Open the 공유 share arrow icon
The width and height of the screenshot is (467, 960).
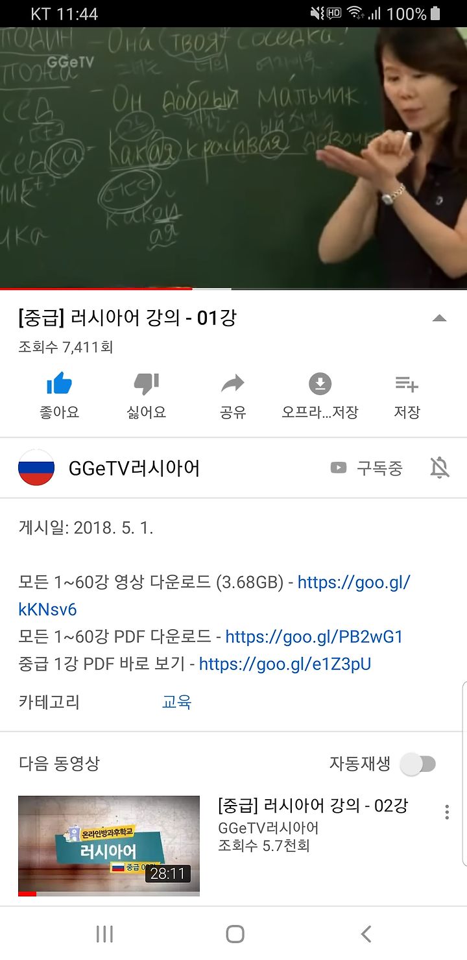coord(232,383)
